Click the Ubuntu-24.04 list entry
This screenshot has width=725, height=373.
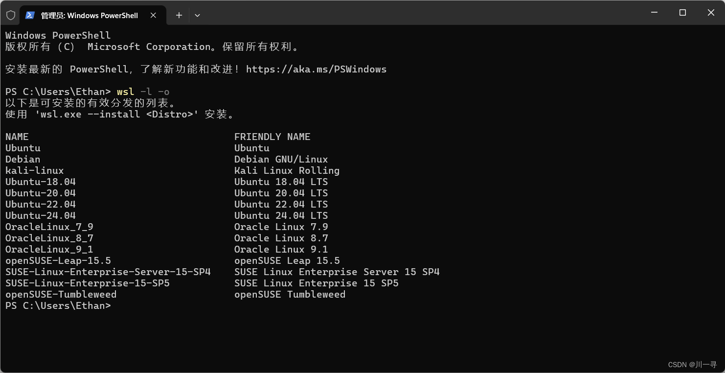tap(40, 215)
